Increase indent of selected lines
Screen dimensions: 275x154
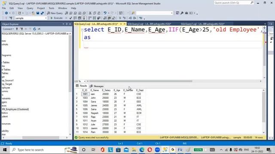pos(134,18)
